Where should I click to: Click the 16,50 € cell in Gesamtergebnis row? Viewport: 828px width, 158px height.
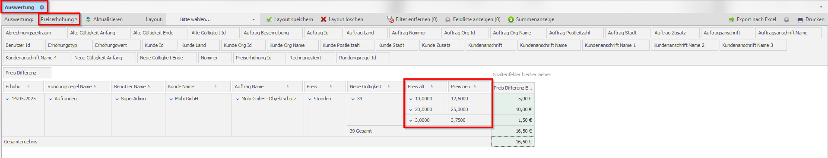tap(513, 142)
